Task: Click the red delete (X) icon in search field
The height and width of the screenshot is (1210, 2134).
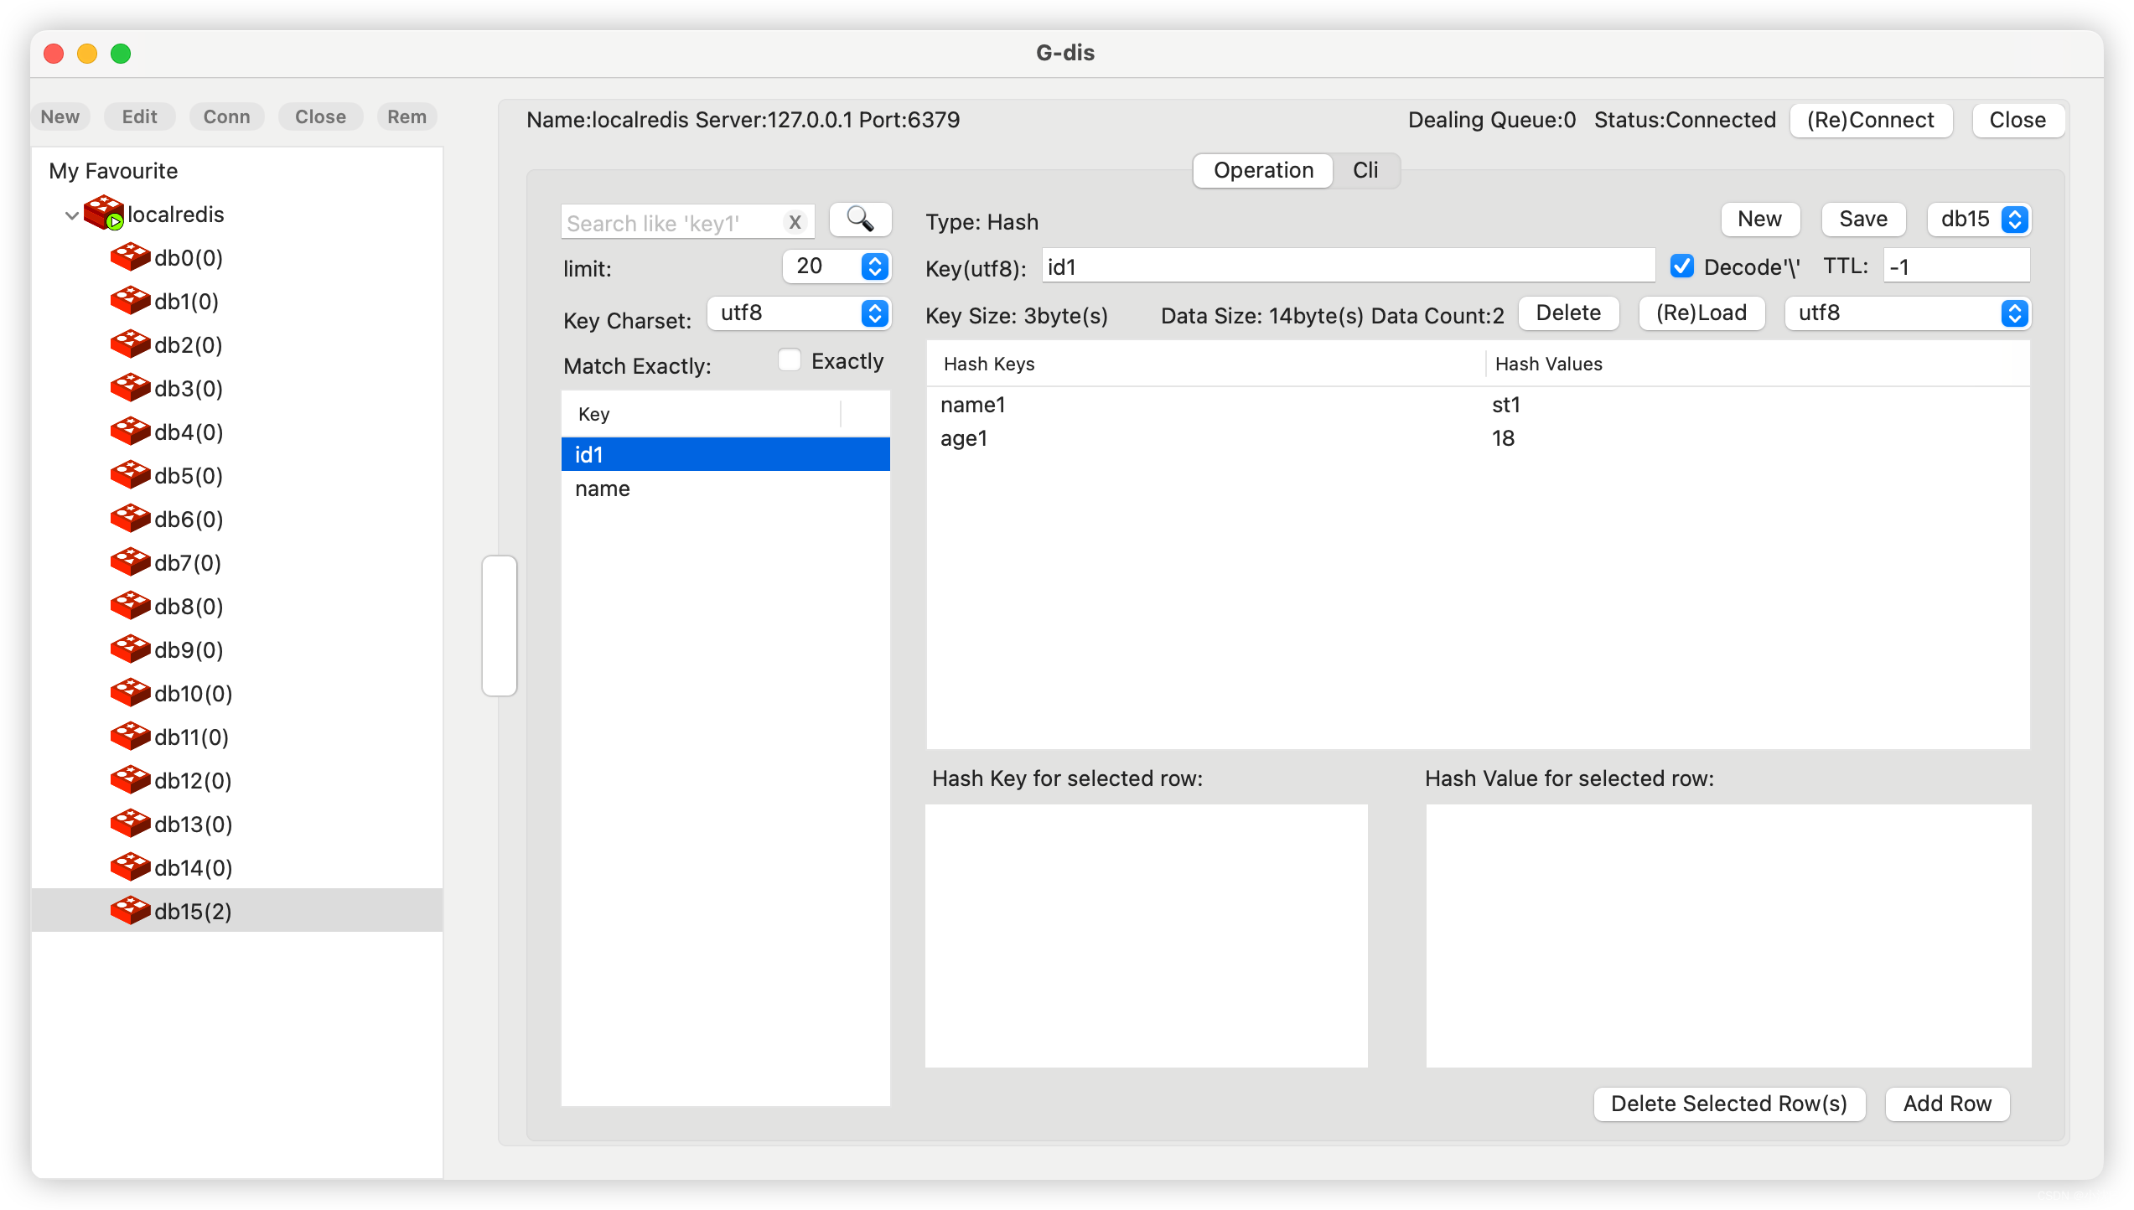Action: (x=795, y=221)
